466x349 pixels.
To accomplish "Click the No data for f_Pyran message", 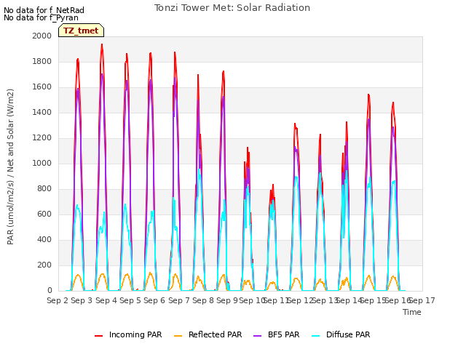I will pos(41,17).
